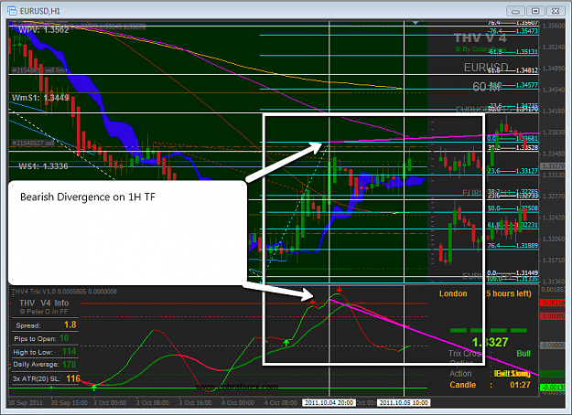Screen dimensions: 572x415
Task: Click the THV V4 Info heading
Action: click(44, 303)
